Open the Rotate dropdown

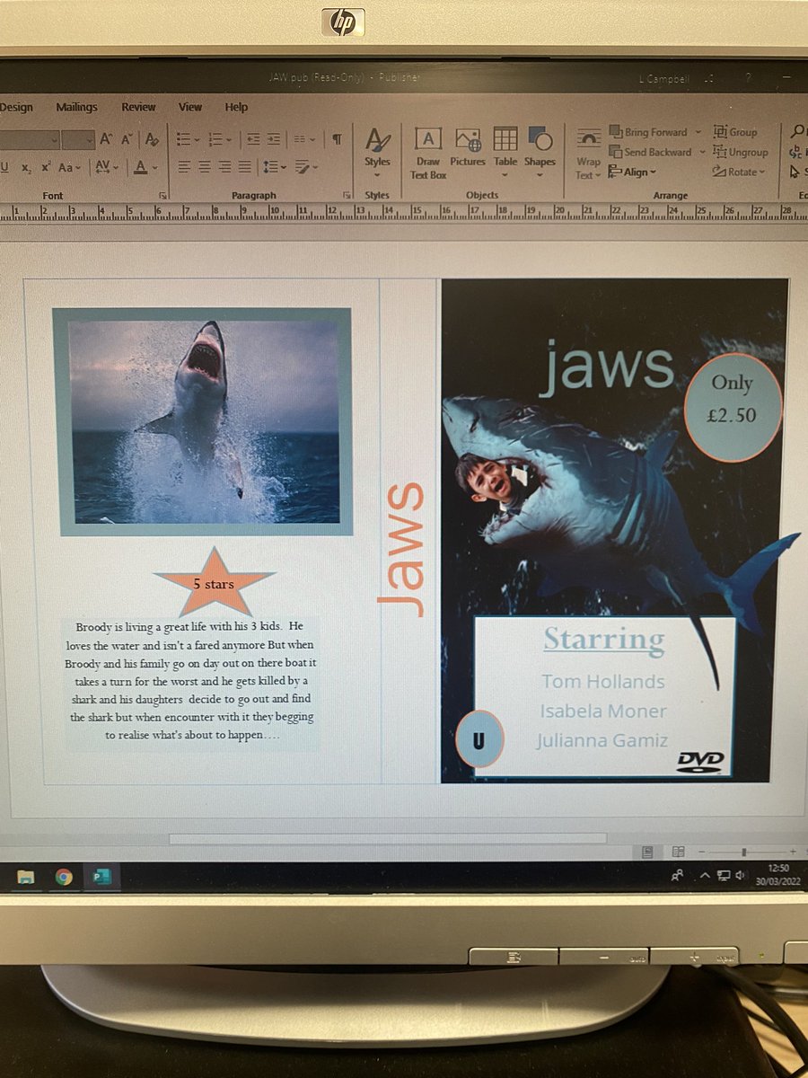740,172
